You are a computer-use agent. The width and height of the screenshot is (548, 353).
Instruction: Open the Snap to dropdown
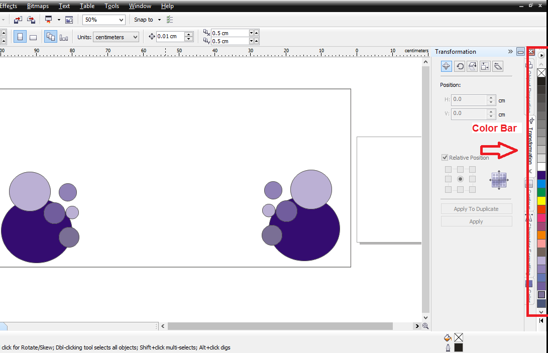coord(159,20)
